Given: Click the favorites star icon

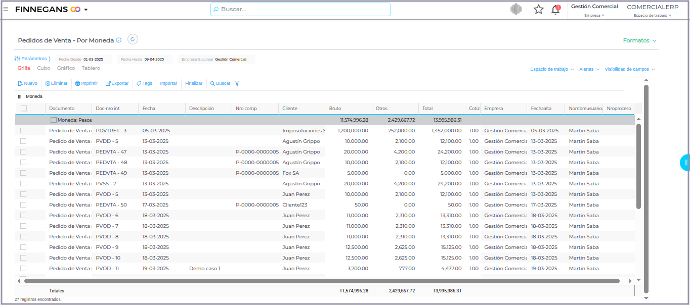Looking at the screenshot, I should (538, 10).
